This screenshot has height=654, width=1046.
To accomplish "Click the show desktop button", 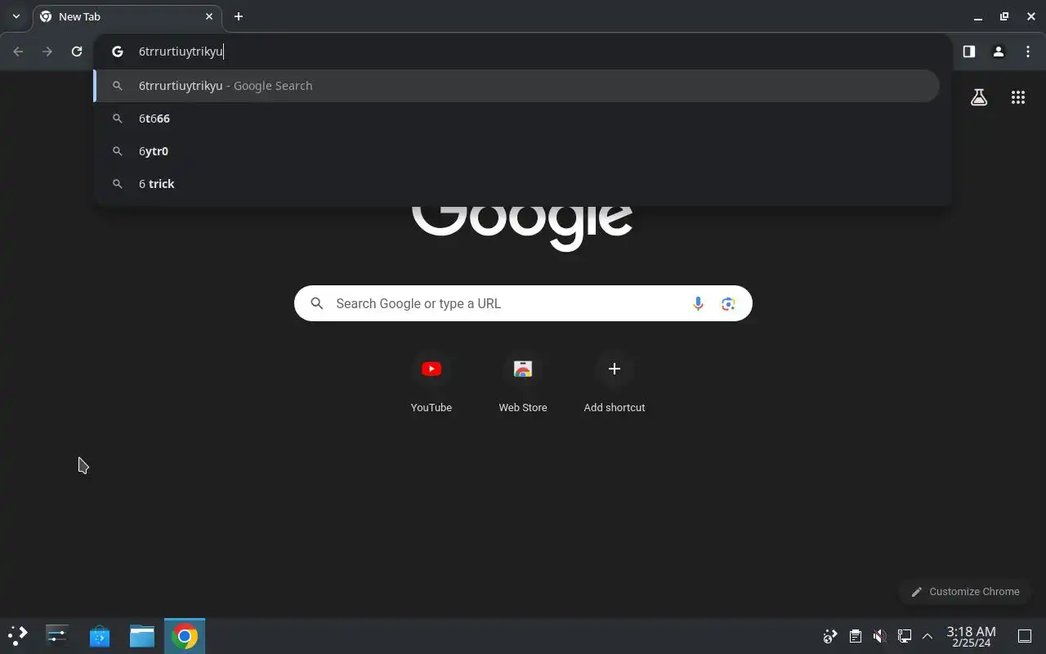I will tap(1025, 636).
